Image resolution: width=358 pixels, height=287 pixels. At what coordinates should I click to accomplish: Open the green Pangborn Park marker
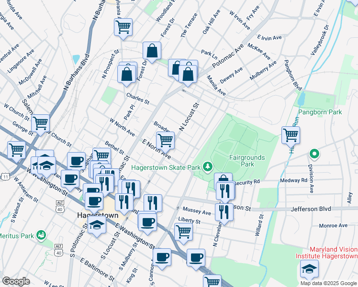(x=314, y=154)
